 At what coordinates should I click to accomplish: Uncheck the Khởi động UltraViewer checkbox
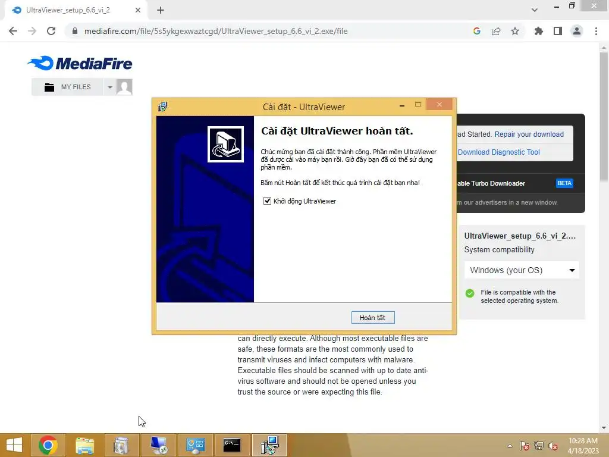coord(267,201)
